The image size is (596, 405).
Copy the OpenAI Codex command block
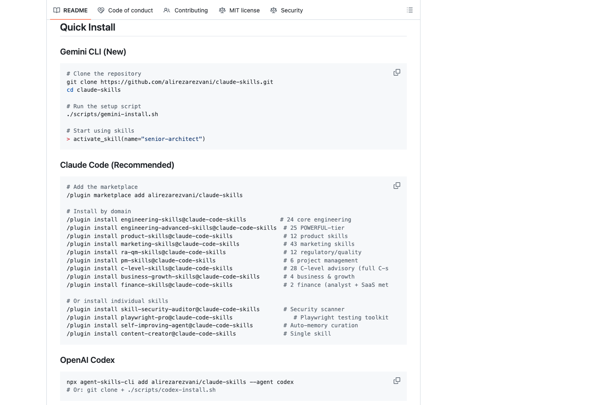397,381
